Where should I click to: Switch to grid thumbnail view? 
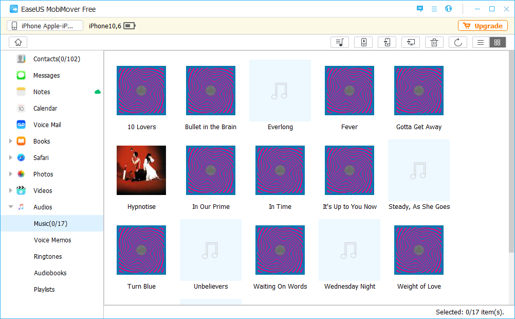click(x=497, y=42)
